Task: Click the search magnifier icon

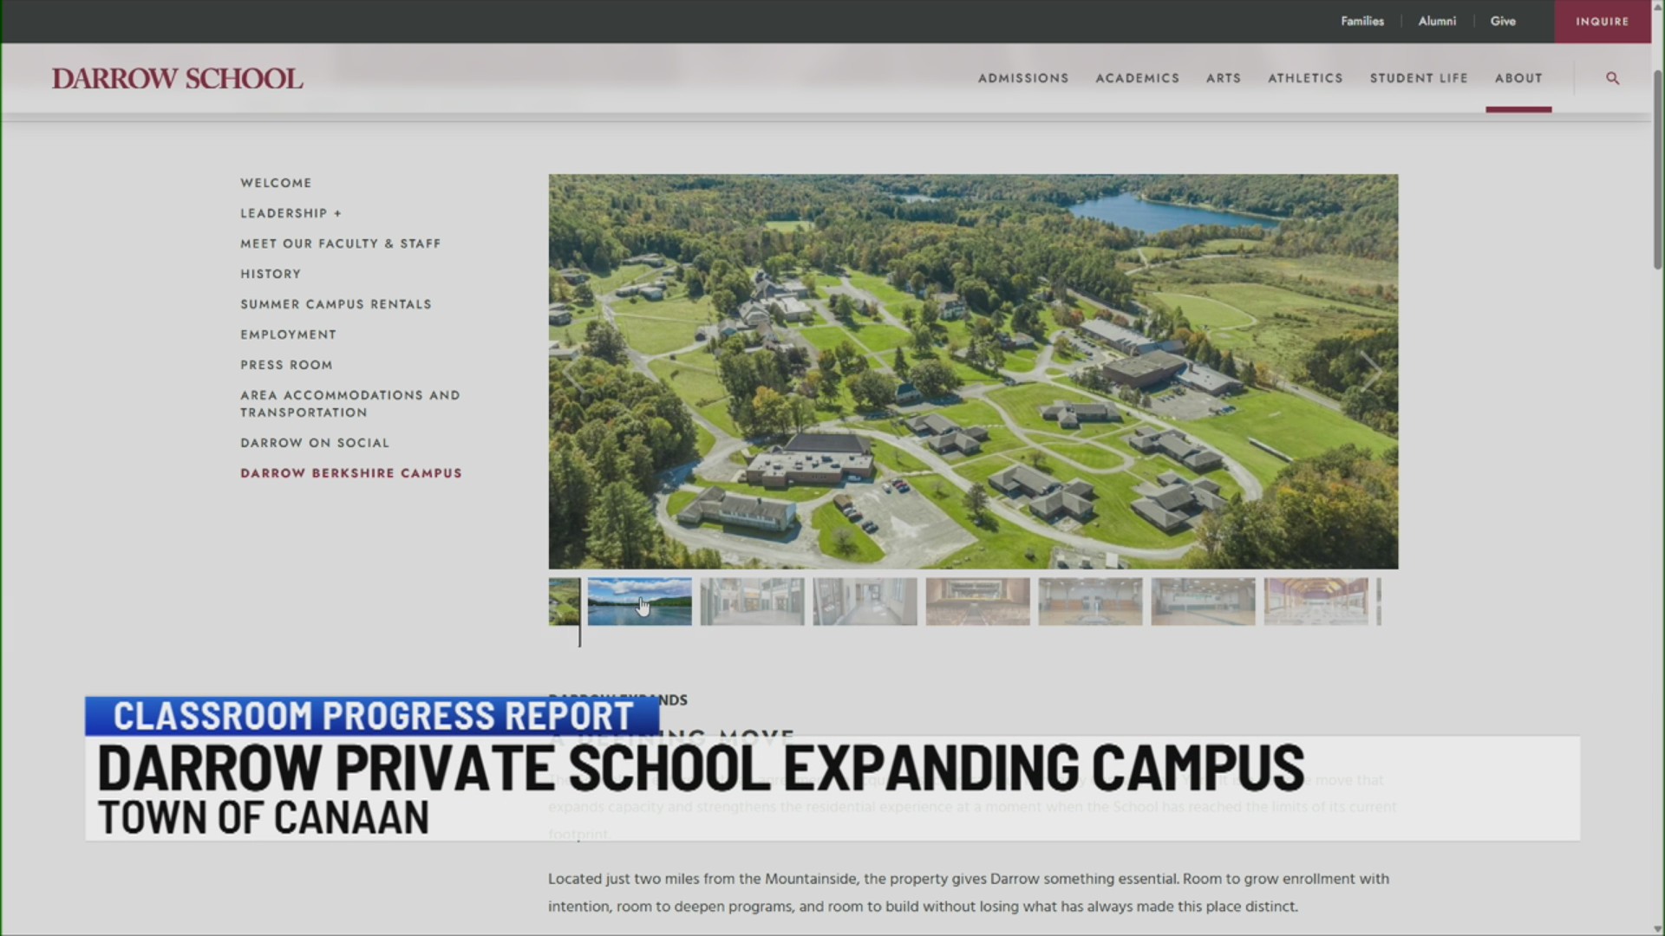Action: coord(1612,78)
